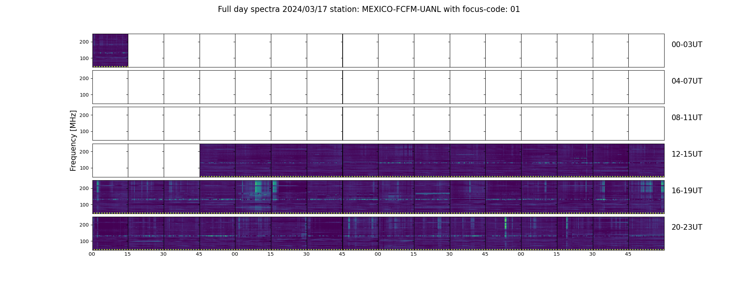Viewport: 738px width, 281px height.
Task: Click the first data-filled panel in the 12-15UT row
Action: (218, 160)
